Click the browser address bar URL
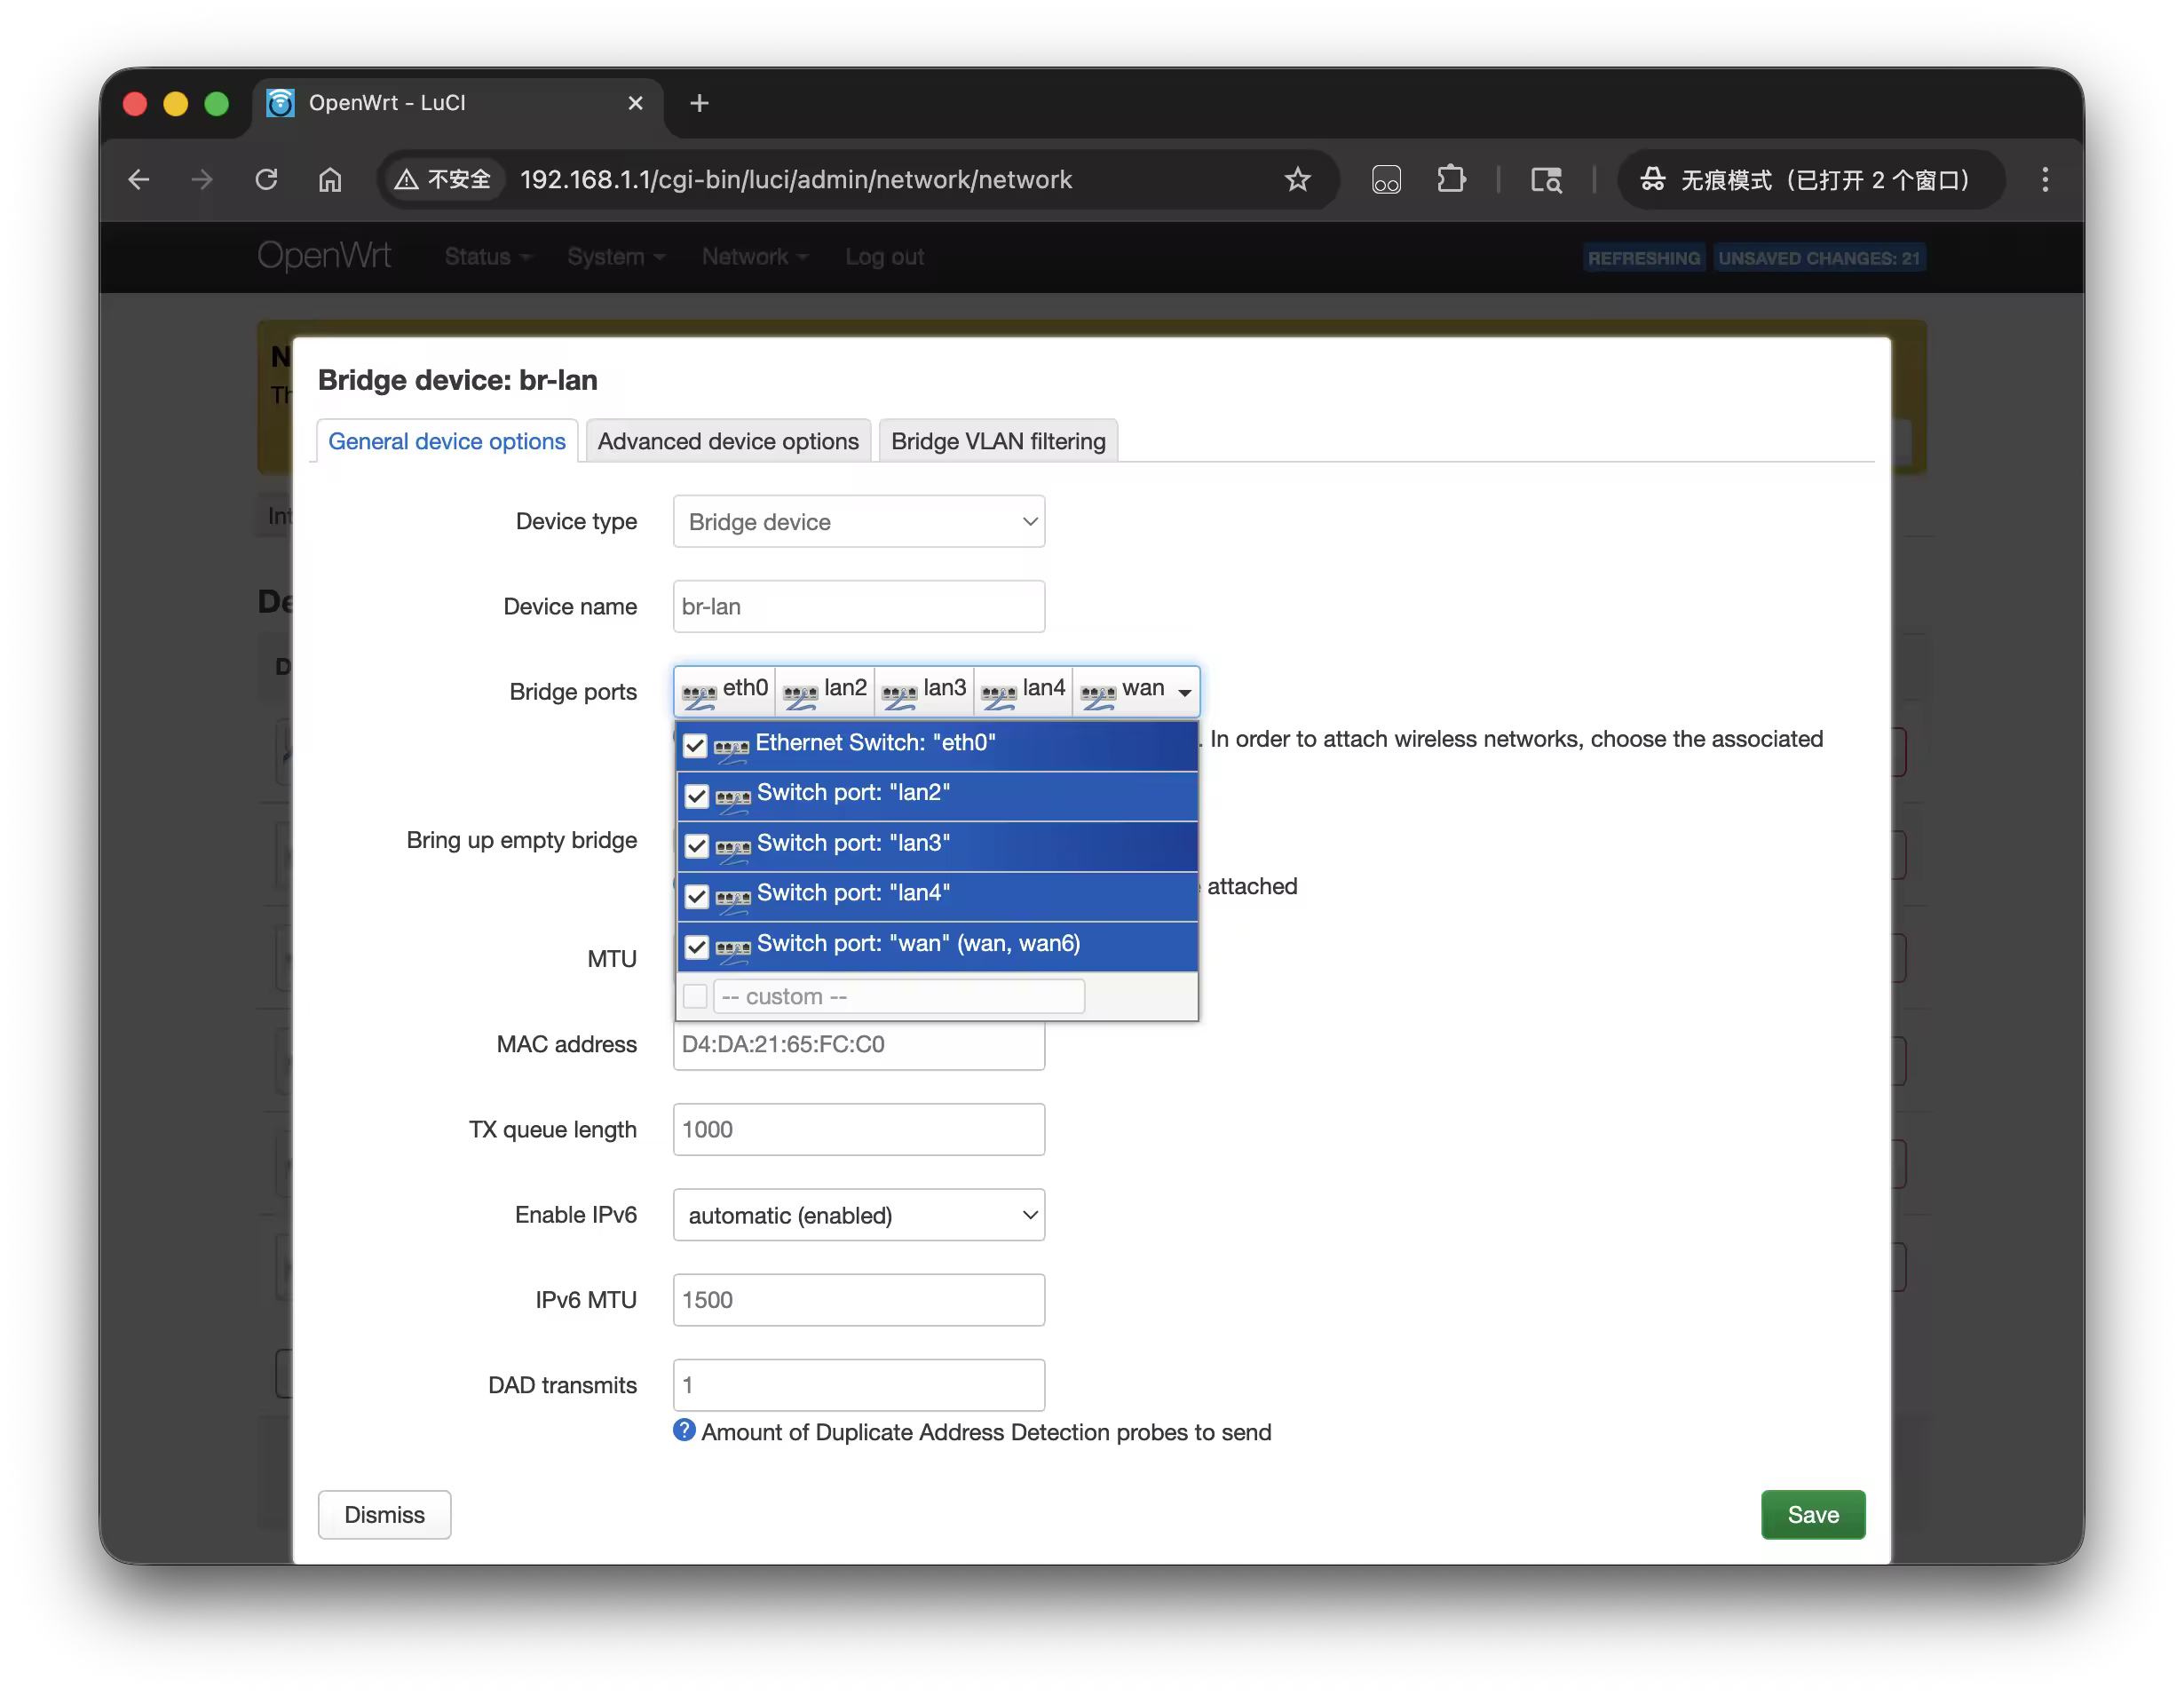Screen dimensions: 2184x1696 795,179
